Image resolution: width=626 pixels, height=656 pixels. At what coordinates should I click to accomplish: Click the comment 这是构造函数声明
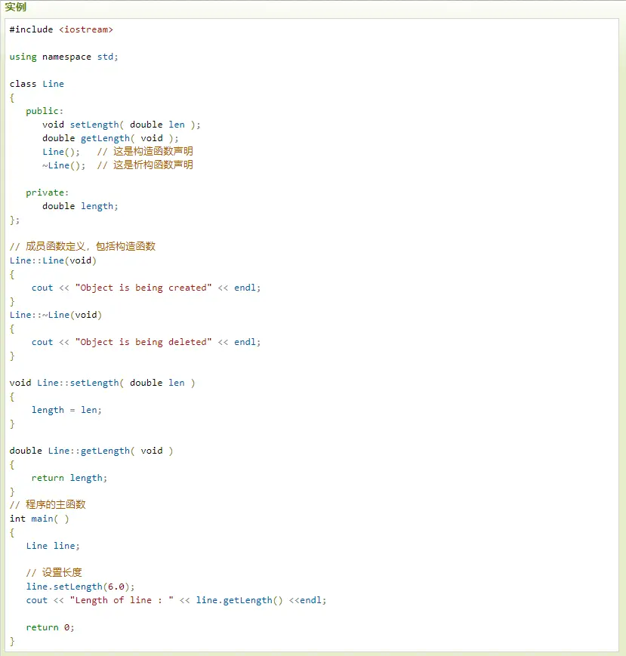click(145, 152)
